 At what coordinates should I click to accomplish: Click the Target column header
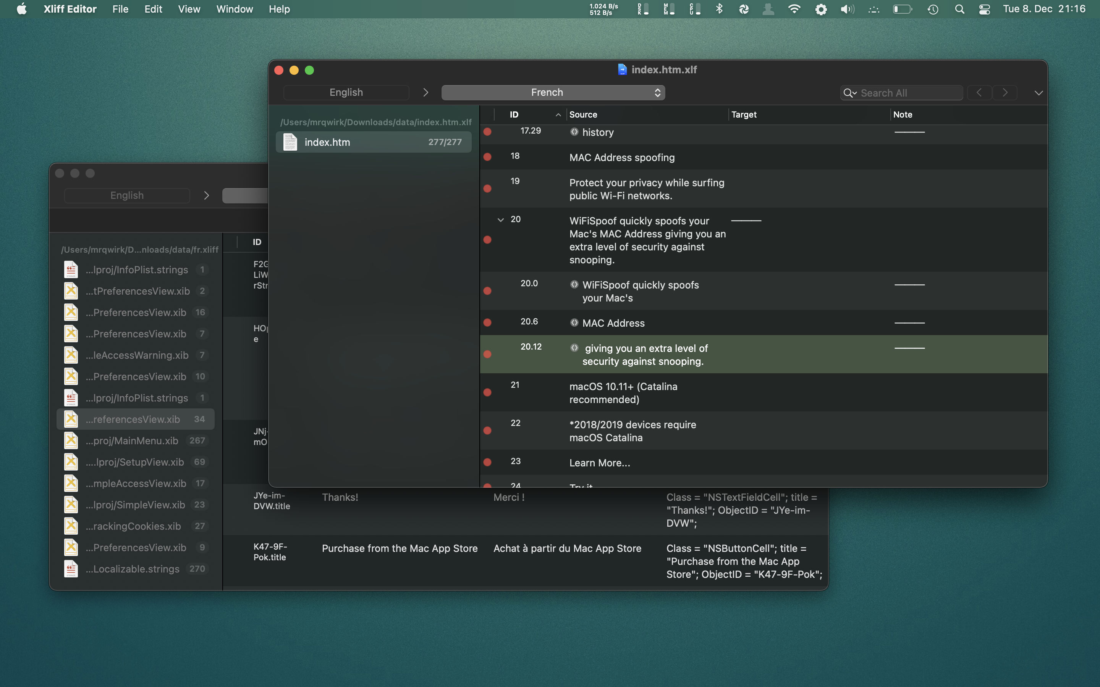coord(809,115)
